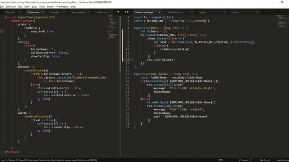Switch to the Folders.vue tab

(33, 12)
